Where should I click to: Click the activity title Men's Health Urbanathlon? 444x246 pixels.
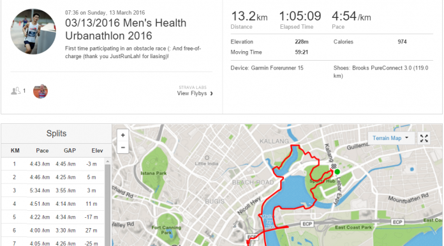(126, 29)
